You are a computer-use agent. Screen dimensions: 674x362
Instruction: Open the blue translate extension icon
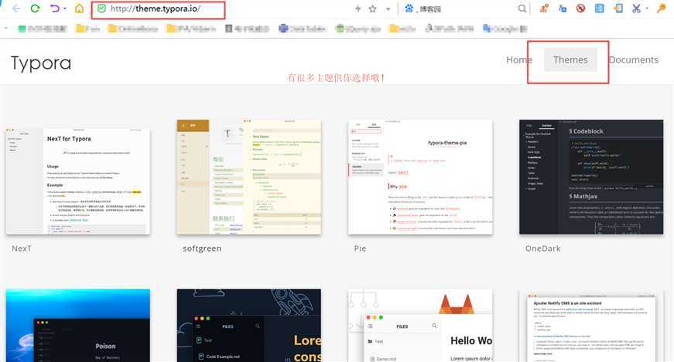[x=563, y=8]
